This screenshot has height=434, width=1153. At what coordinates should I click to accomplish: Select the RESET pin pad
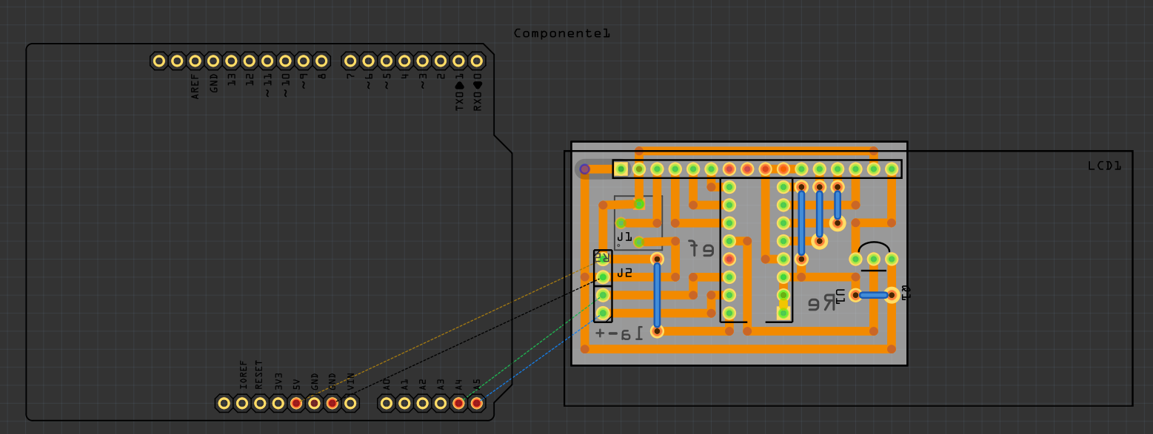click(x=260, y=404)
